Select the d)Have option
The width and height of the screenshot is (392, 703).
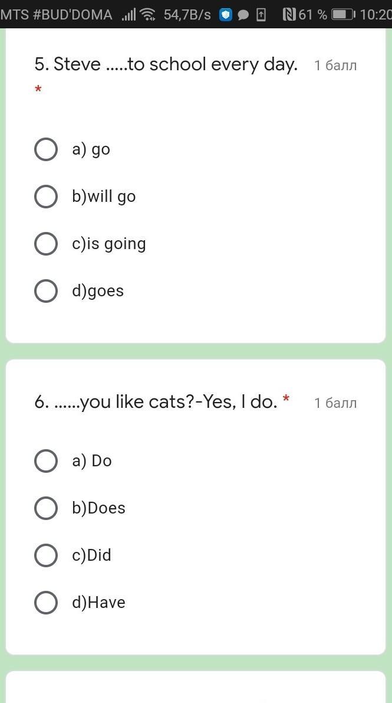point(46,603)
